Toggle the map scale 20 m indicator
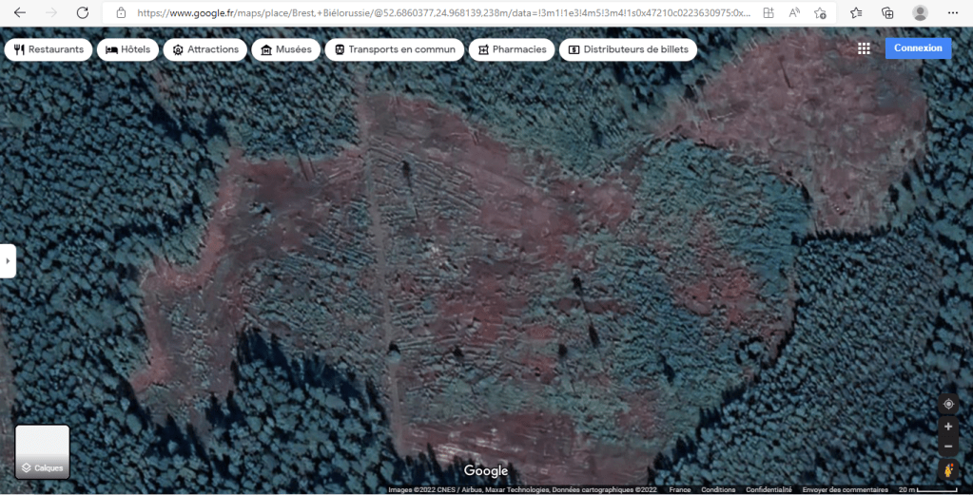The image size is (973, 495). 927,489
